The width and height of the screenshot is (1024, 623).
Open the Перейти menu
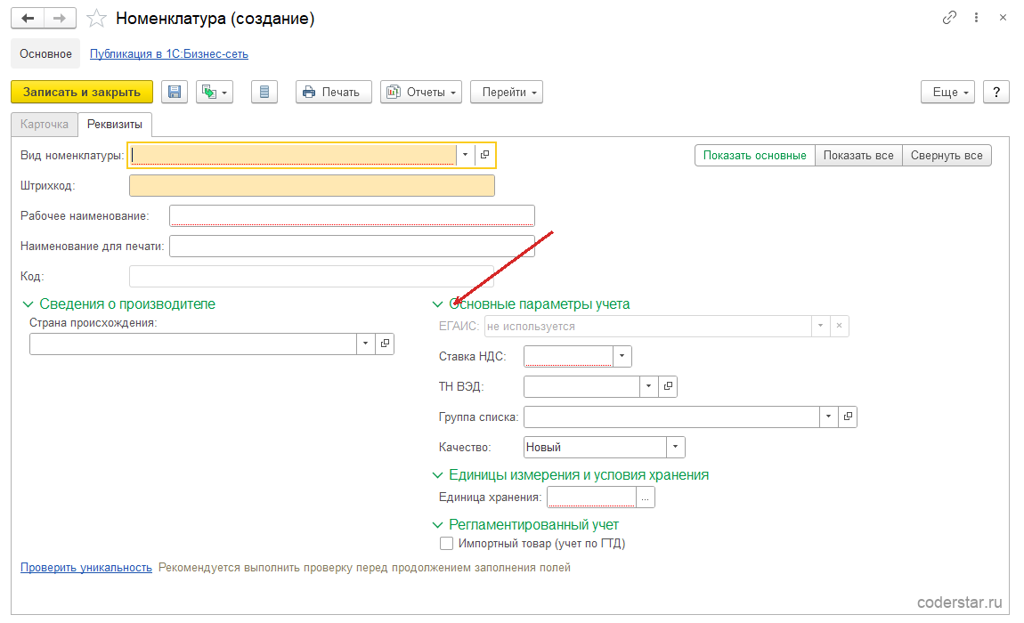[x=507, y=92]
